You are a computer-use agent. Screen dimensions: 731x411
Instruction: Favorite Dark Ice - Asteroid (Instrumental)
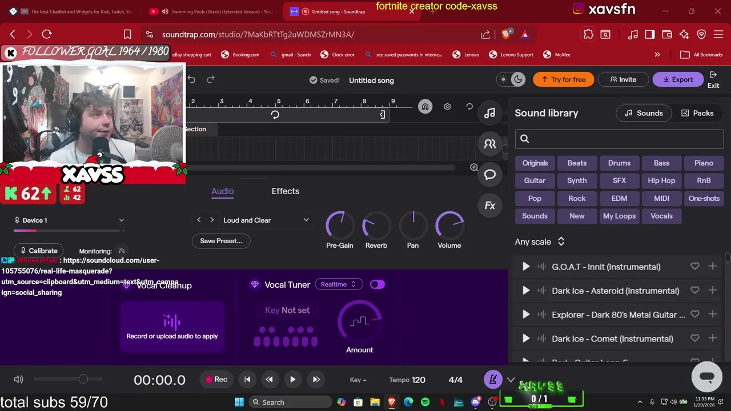point(694,291)
